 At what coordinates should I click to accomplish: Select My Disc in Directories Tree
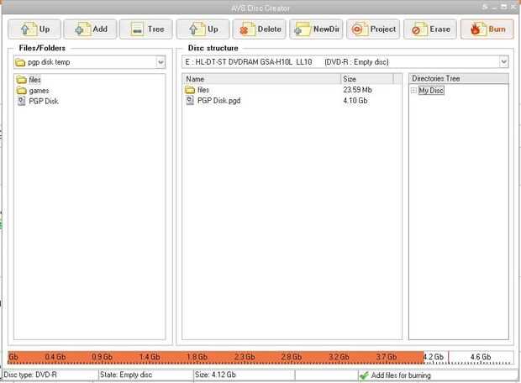[x=431, y=91]
